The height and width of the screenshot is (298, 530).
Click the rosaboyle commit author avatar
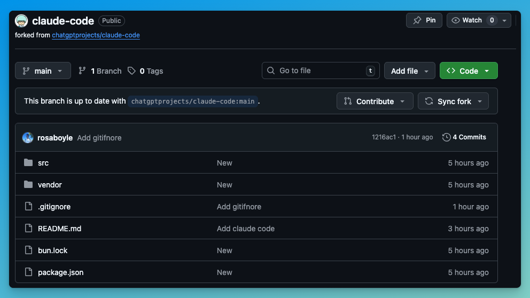tap(28, 138)
